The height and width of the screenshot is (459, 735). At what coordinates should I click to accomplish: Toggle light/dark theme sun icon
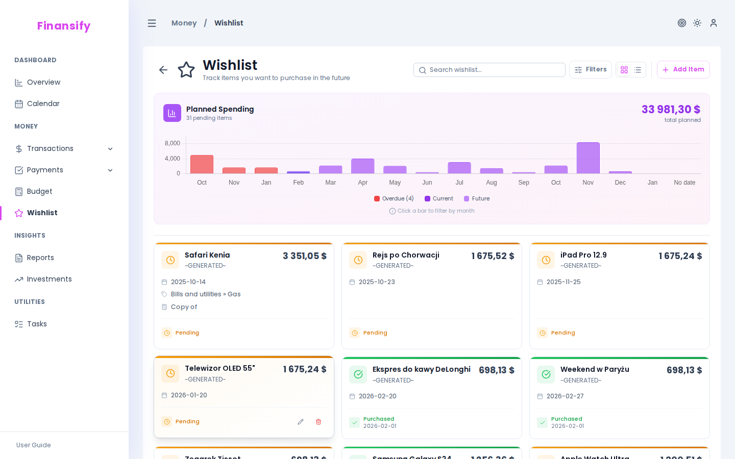click(697, 23)
